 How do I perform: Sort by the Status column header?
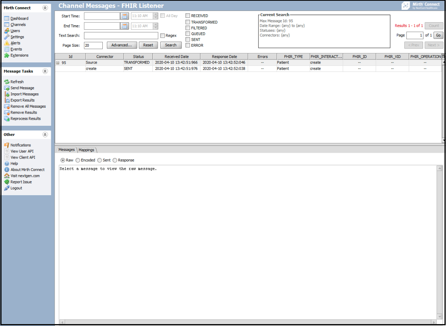138,56
